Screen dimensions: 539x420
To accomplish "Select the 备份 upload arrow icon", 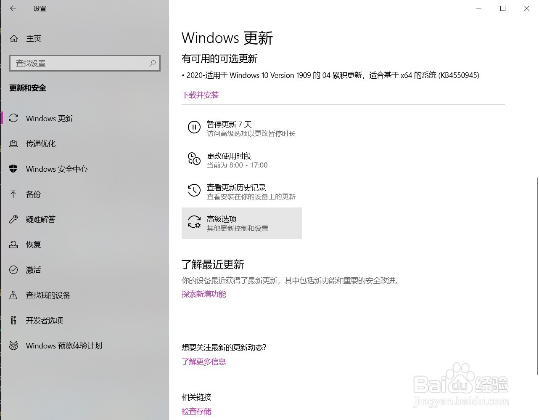I will pos(13,194).
